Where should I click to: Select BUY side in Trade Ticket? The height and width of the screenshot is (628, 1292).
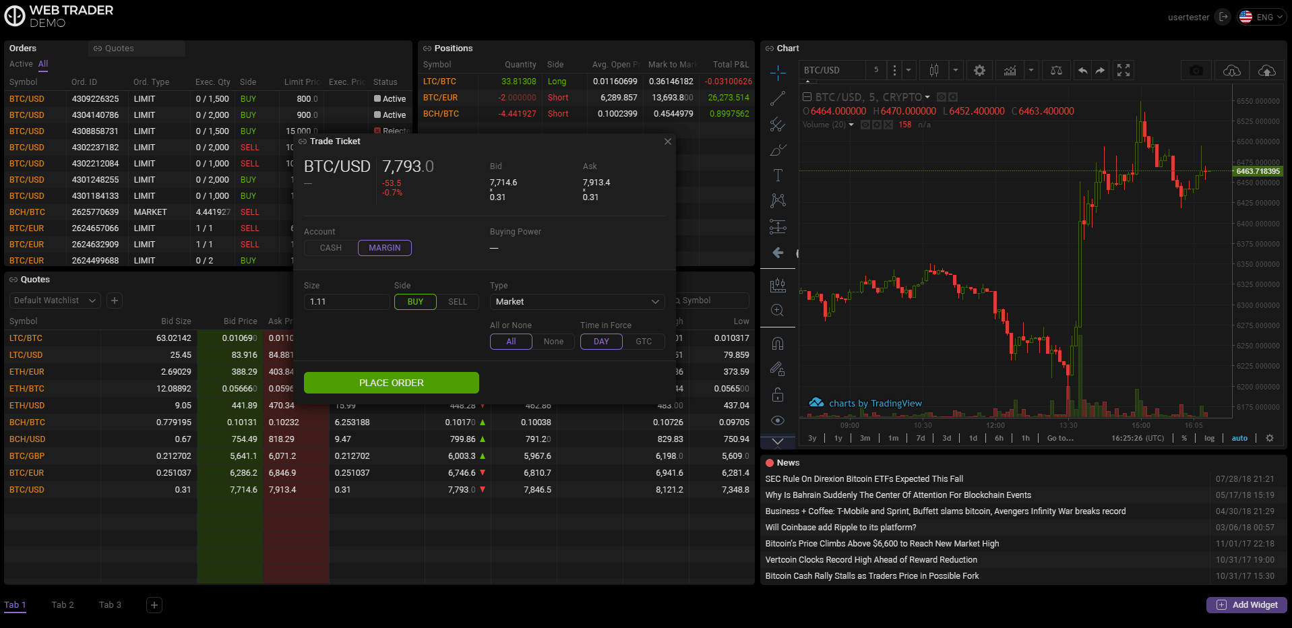pos(415,302)
